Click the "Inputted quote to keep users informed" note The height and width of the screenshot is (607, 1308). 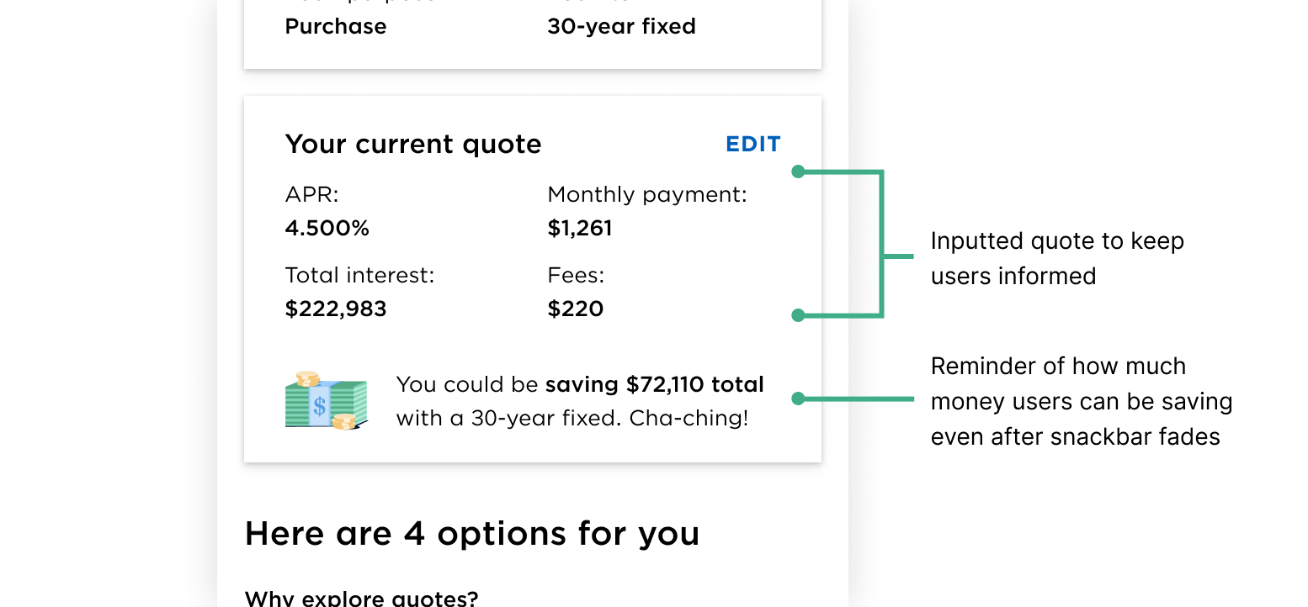[1057, 258]
